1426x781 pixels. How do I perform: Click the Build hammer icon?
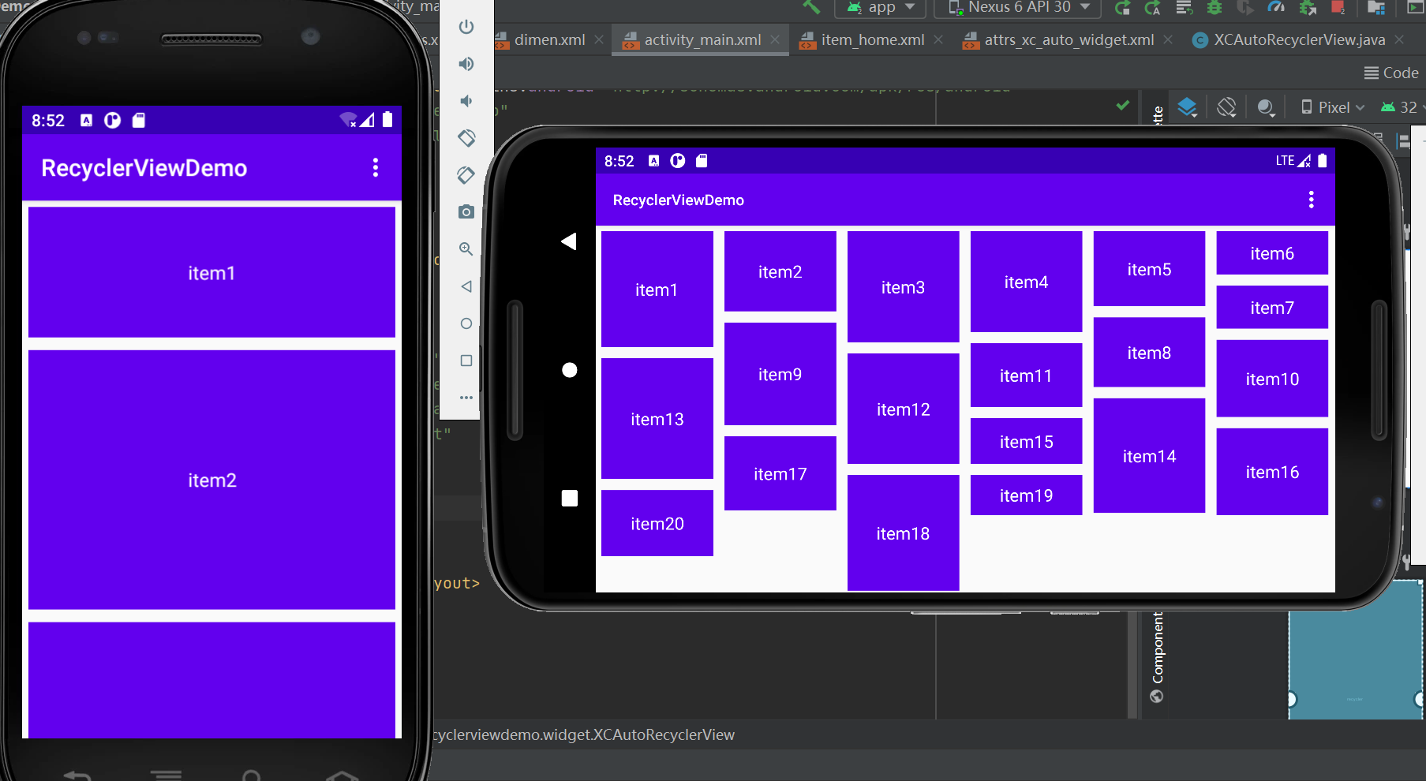tap(812, 8)
